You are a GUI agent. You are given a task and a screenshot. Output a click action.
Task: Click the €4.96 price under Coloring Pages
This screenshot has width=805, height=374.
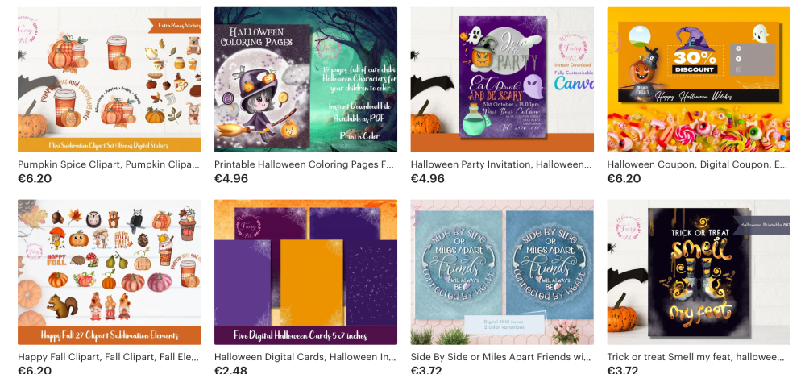pyautogui.click(x=231, y=179)
